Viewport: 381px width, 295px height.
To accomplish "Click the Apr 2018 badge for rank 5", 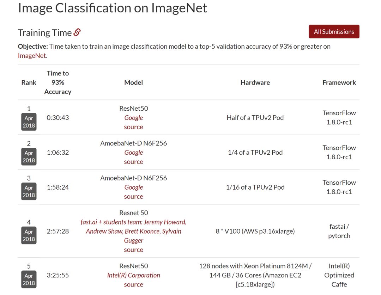I will pyautogui.click(x=29, y=279).
